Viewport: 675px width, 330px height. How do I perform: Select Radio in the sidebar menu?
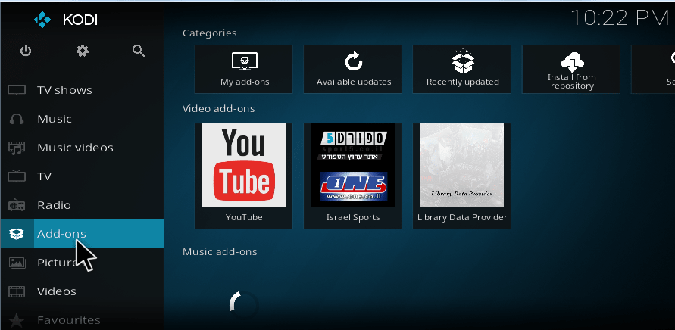coord(82,205)
